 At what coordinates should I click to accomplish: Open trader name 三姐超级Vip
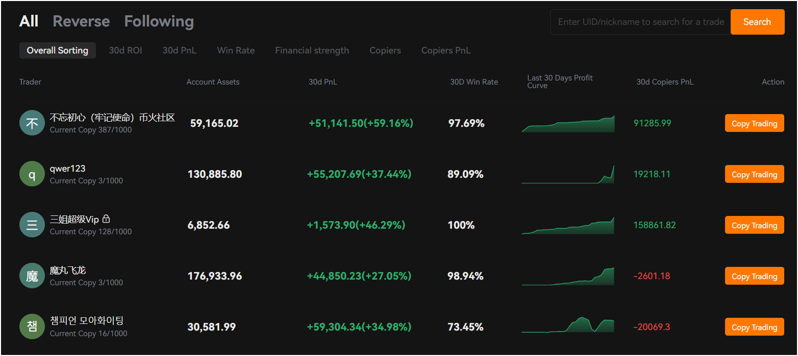74,220
